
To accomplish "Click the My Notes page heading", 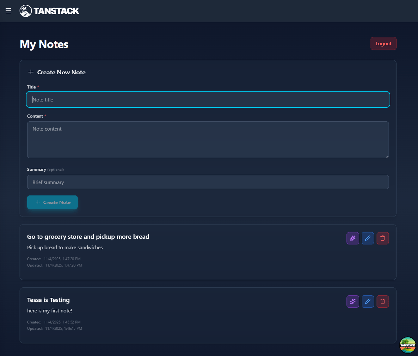I will point(44,44).
